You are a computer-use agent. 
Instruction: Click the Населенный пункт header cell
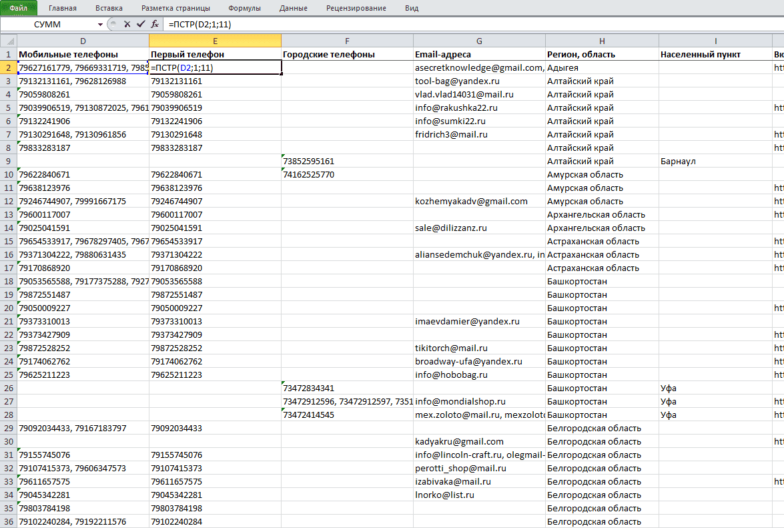715,55
